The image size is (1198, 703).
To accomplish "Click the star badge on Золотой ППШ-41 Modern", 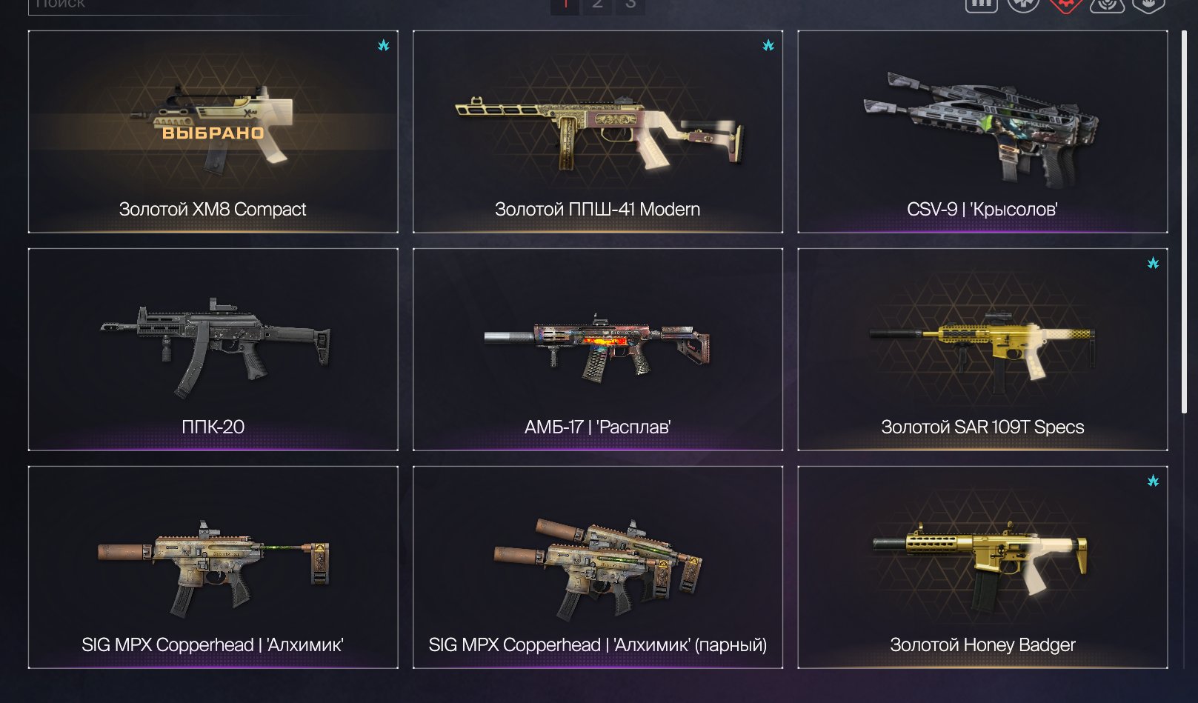I will click(x=768, y=45).
